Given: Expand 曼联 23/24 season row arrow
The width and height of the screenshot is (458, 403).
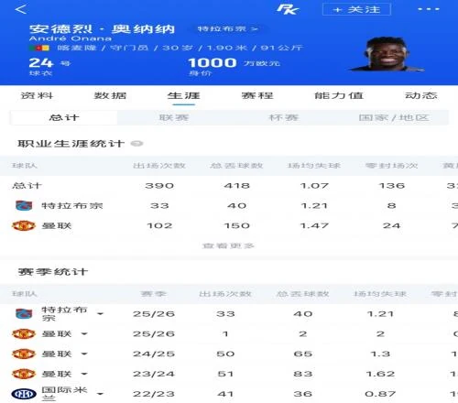Looking at the screenshot, I should 84,374.
